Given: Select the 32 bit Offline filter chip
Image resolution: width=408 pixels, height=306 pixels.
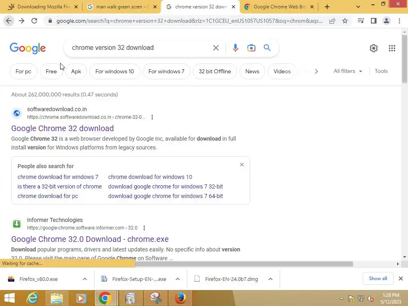Looking at the screenshot, I should [x=215, y=71].
